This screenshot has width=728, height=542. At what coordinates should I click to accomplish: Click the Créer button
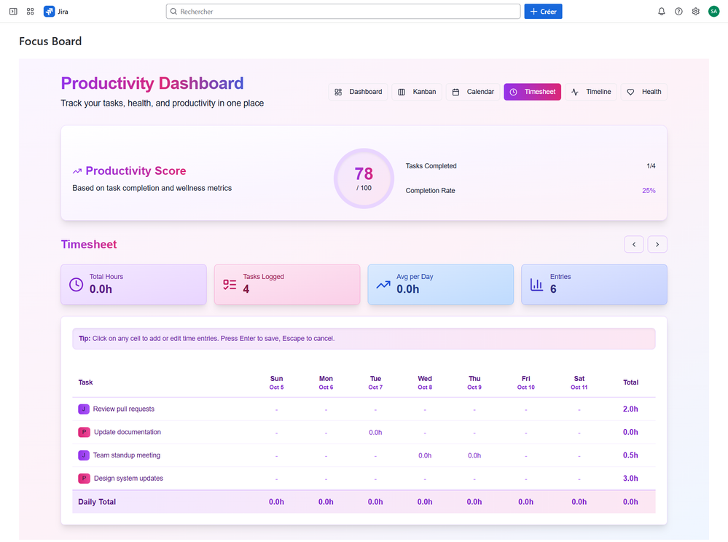coord(542,11)
